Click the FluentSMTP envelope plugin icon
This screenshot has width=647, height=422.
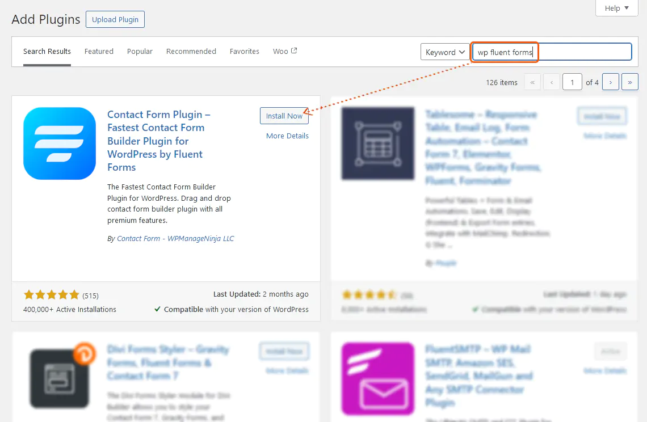point(378,379)
